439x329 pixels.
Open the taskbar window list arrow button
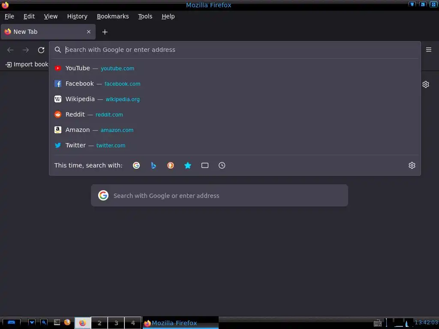pyautogui.click(x=32, y=322)
